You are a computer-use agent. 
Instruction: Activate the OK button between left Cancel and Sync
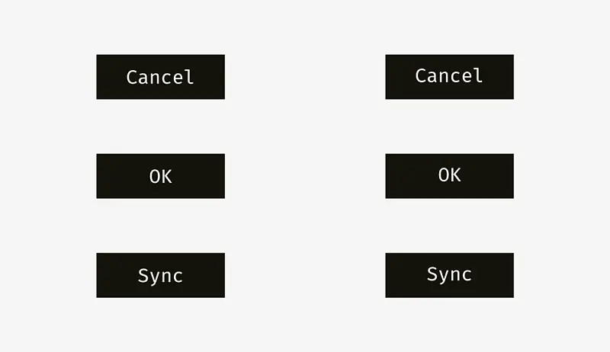coord(160,176)
